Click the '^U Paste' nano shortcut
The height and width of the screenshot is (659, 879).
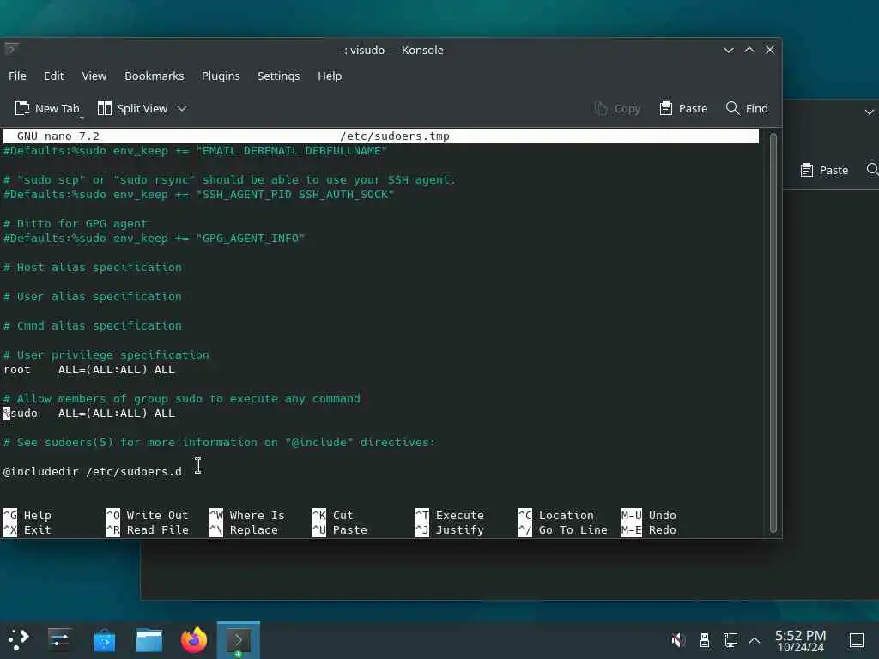click(x=340, y=530)
